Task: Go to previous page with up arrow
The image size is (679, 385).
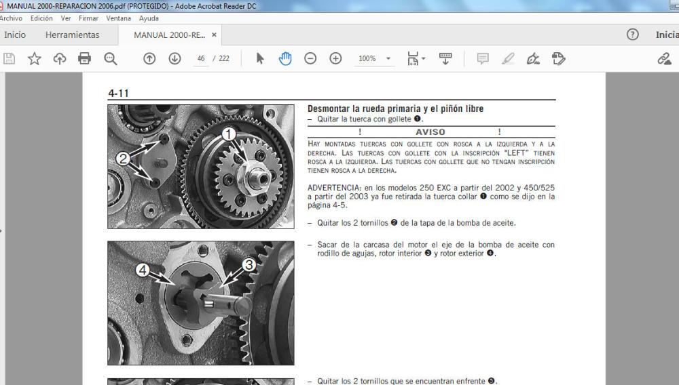Action: [x=149, y=58]
